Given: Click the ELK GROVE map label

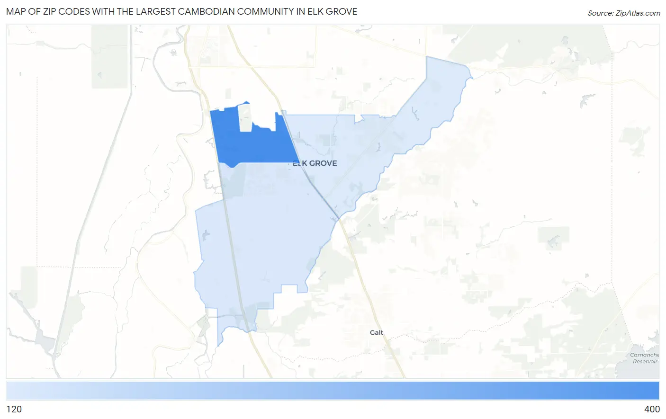Looking at the screenshot, I should 315,163.
